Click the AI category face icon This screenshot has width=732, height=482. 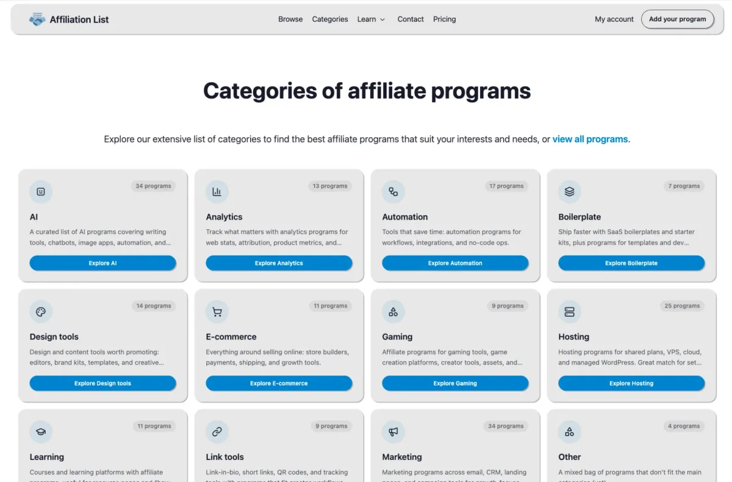pos(41,191)
